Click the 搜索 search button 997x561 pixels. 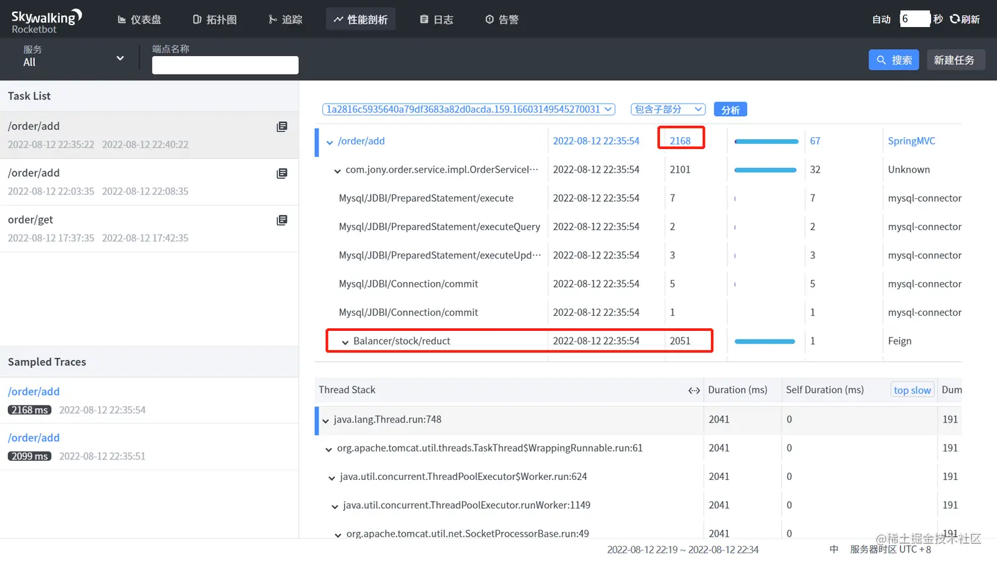click(894, 60)
